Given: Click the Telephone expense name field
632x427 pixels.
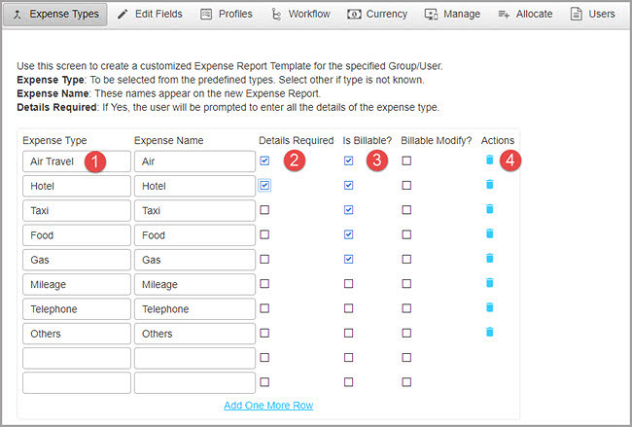Looking at the screenshot, I should click(194, 309).
